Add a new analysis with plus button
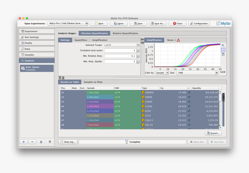Viewport: 249px width, 173px height. [24, 142]
